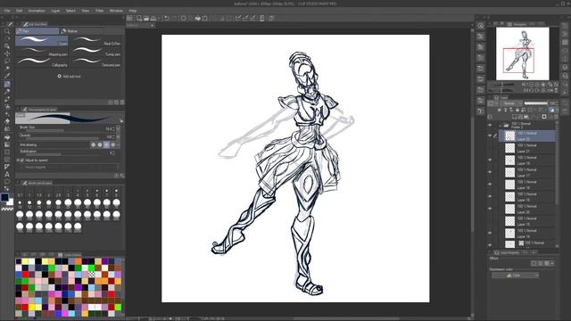Toggle visibility of Layer 18
571x321 pixels.
click(x=490, y=185)
